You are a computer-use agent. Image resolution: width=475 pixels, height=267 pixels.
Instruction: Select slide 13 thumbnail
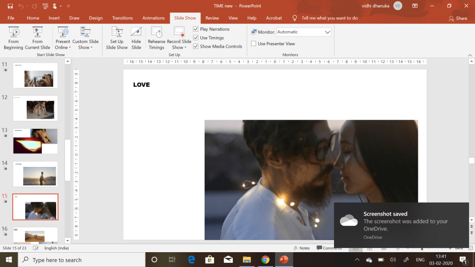pos(35,141)
